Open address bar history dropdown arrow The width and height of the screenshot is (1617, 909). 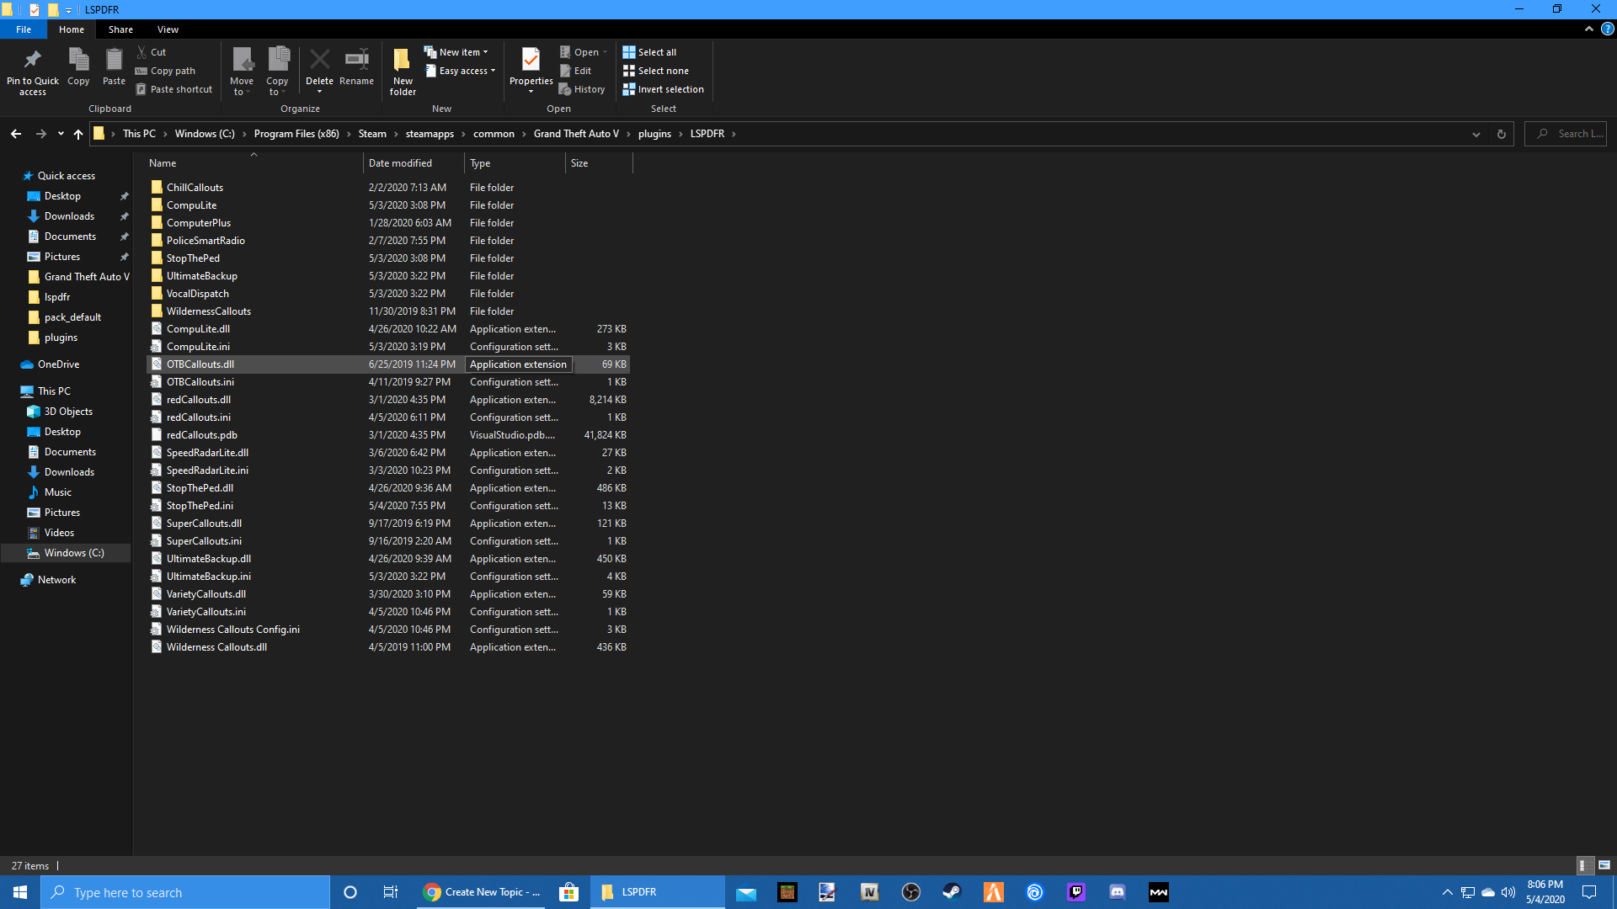click(1476, 134)
